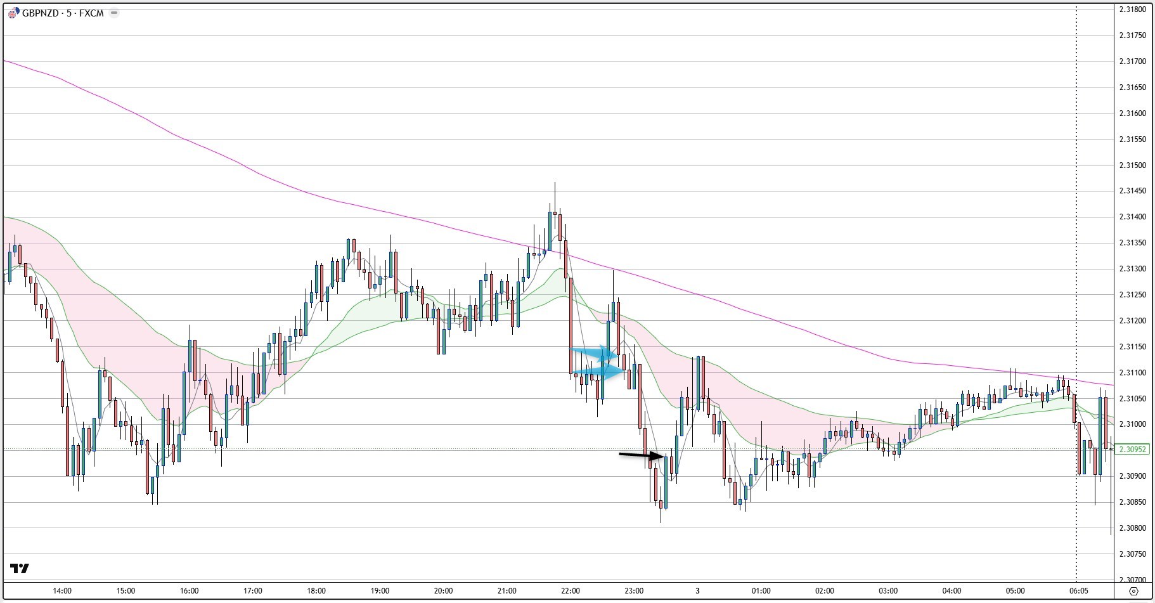This screenshot has height=603, width=1155.
Task: Click the TradingView logo watermark
Action: [20, 568]
